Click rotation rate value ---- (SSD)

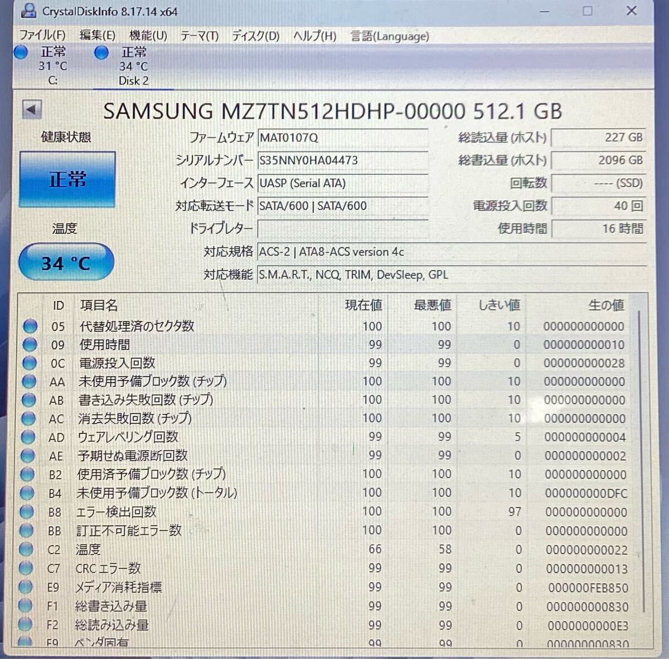598,183
